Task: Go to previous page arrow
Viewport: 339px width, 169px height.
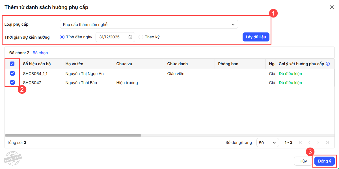Action: point(309,142)
